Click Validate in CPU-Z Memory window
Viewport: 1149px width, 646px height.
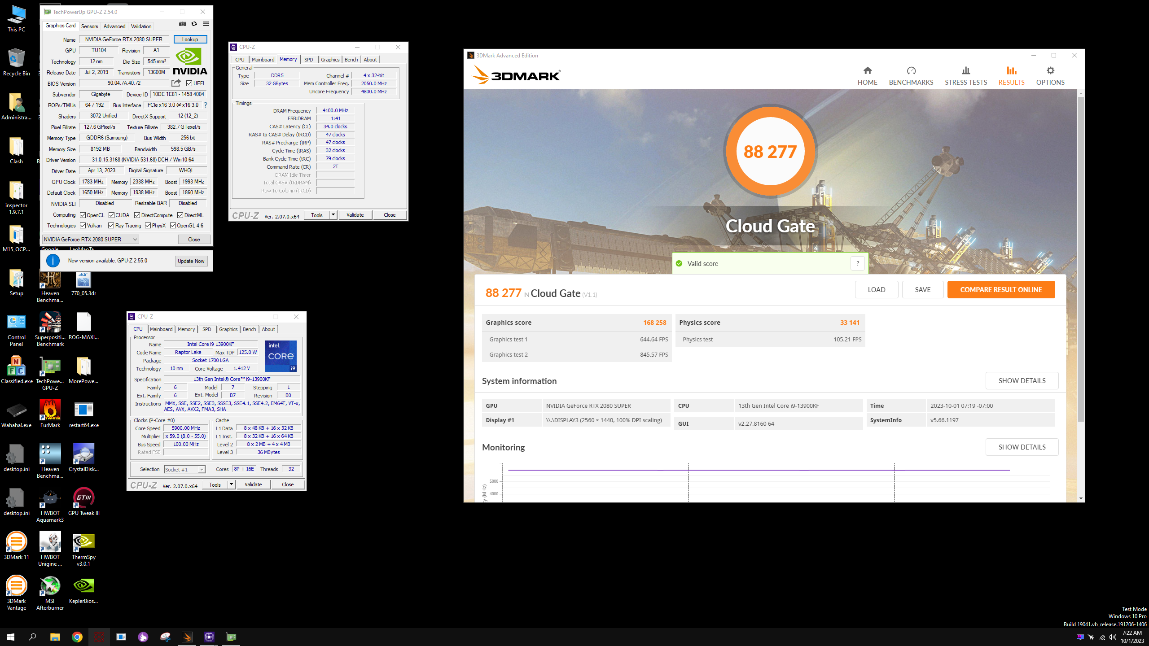point(355,215)
